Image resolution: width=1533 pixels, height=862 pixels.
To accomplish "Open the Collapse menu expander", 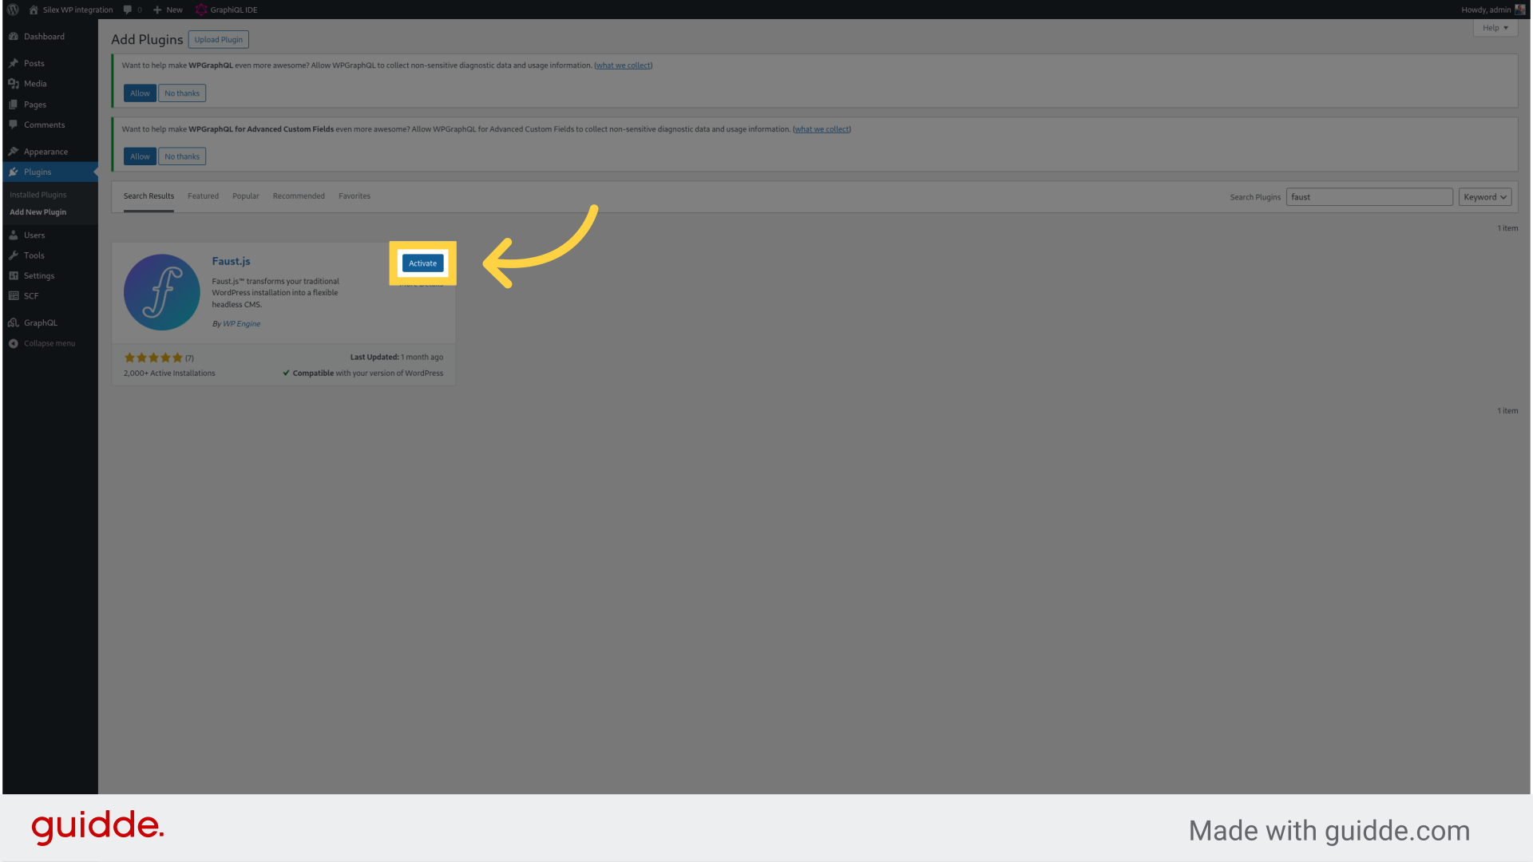I will pyautogui.click(x=50, y=343).
